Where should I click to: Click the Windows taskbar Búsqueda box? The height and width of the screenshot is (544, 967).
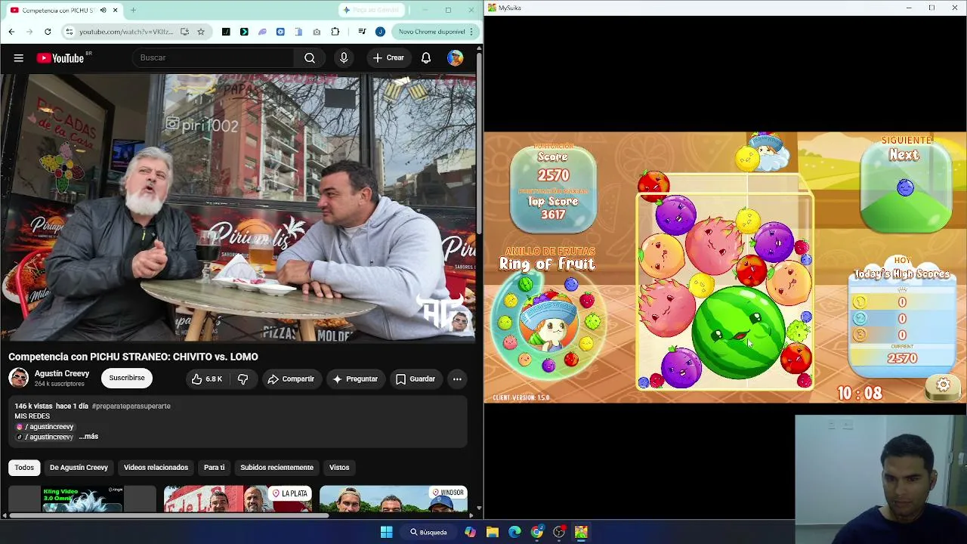coord(428,532)
